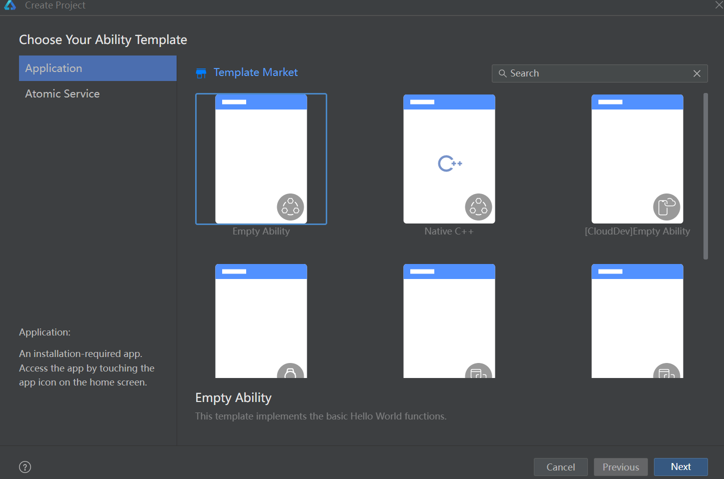The height and width of the screenshot is (479, 724).
Task: Open the help question mark icon
Action: (25, 467)
